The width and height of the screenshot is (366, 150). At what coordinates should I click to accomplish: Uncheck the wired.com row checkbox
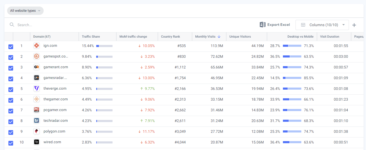pyautogui.click(x=11, y=143)
